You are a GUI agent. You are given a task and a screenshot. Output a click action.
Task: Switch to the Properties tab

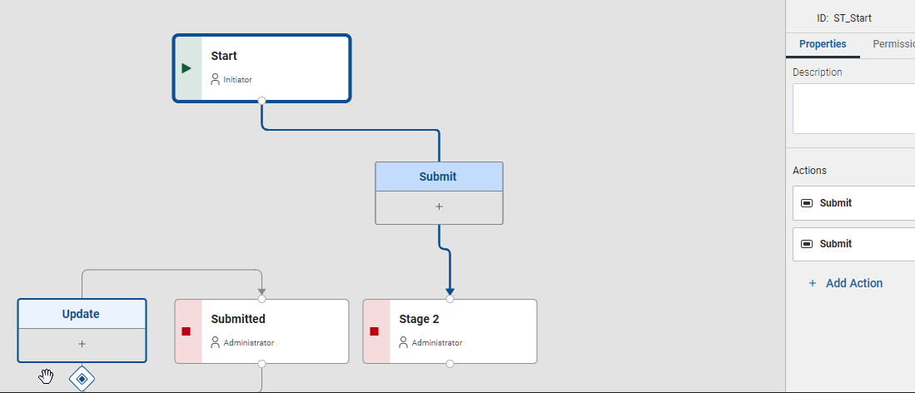pyautogui.click(x=823, y=44)
